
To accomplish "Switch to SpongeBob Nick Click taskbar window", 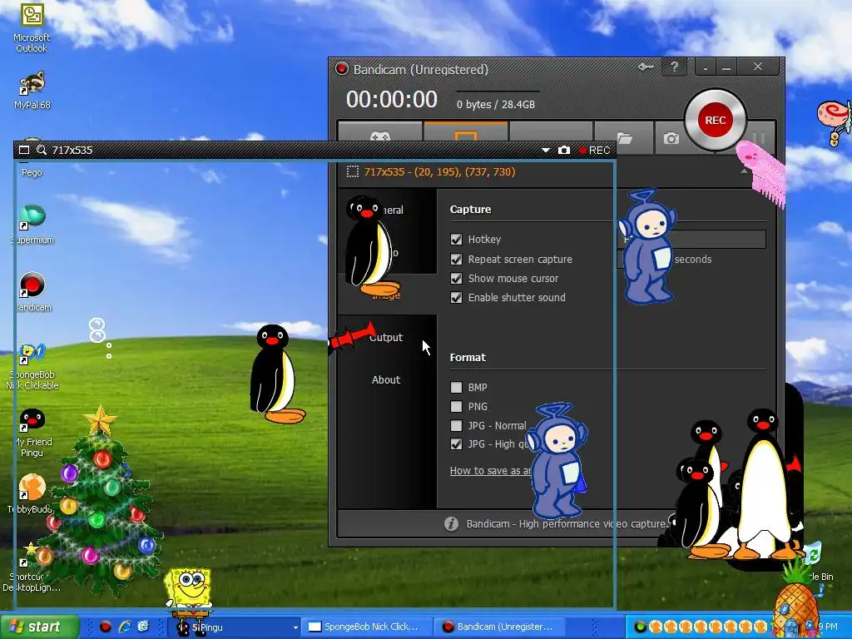I will coord(367,627).
